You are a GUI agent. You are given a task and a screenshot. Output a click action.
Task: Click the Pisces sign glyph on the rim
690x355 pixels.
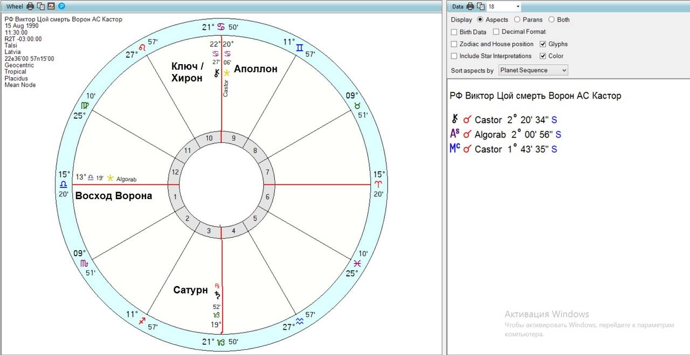pos(357,263)
